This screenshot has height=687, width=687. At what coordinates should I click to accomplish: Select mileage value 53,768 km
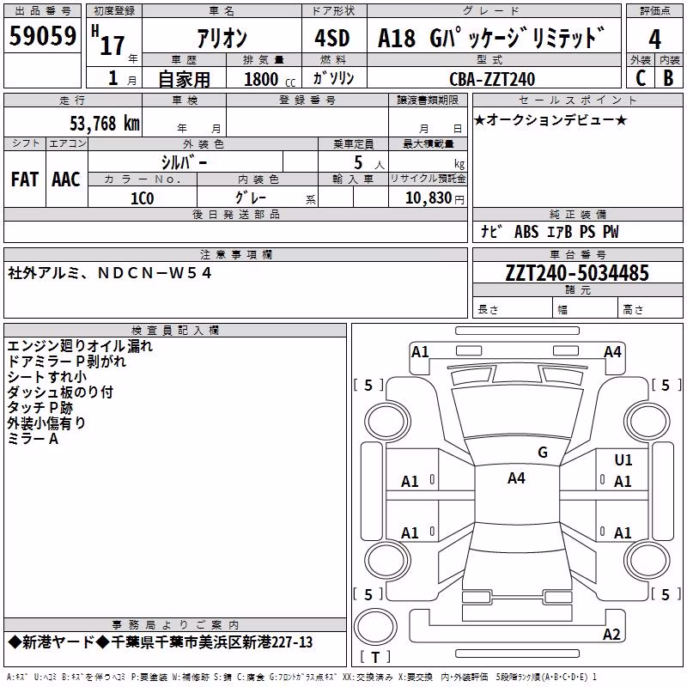pyautogui.click(x=105, y=124)
